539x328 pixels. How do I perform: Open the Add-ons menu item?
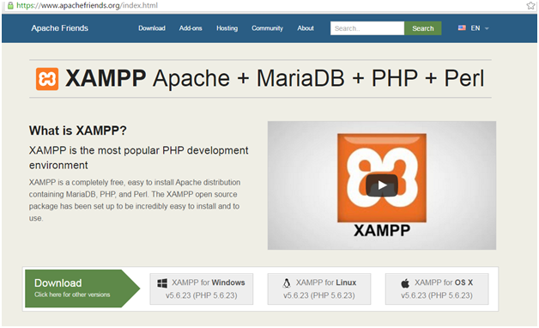pyautogui.click(x=191, y=28)
